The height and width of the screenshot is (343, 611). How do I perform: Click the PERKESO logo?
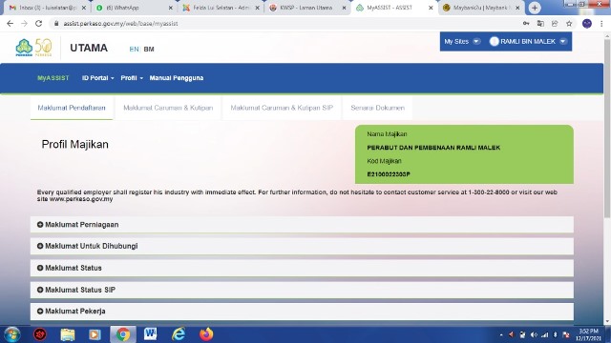(33, 48)
